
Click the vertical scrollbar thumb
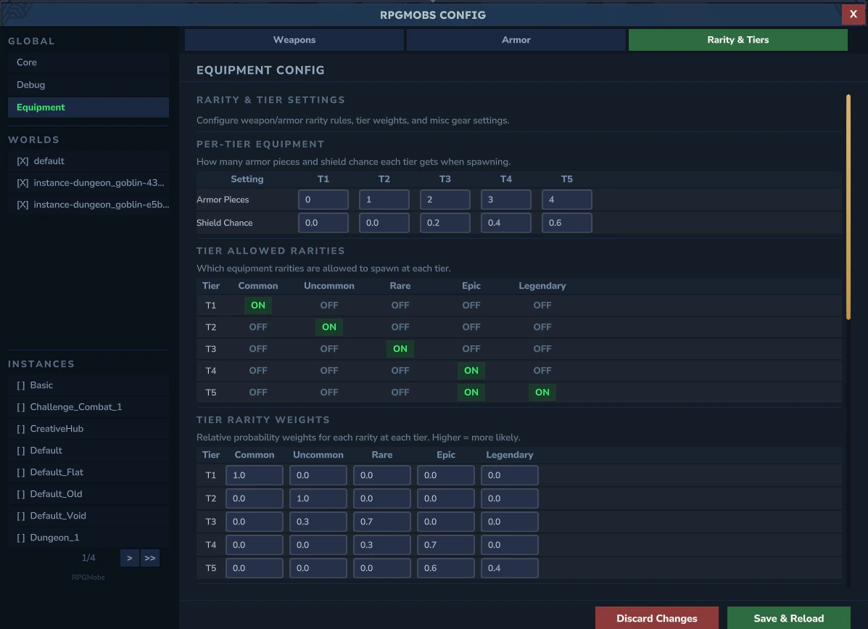coord(848,207)
